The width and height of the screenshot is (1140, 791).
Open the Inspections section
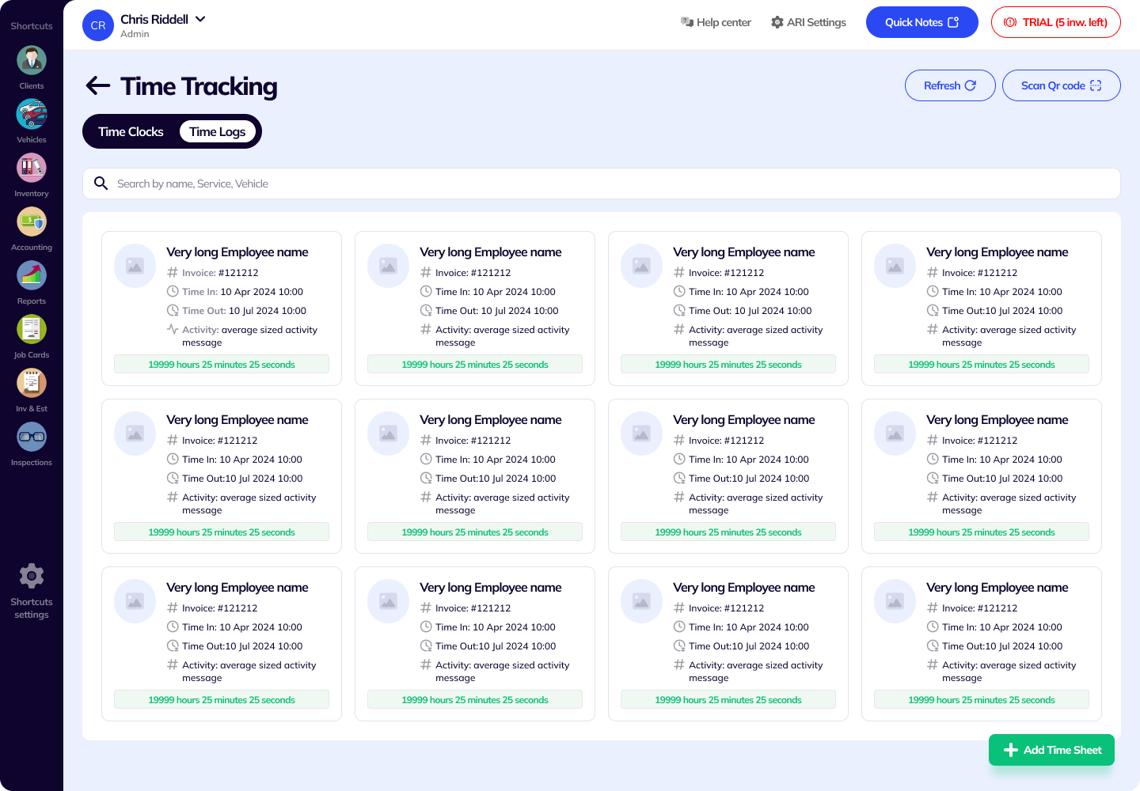[x=32, y=437]
